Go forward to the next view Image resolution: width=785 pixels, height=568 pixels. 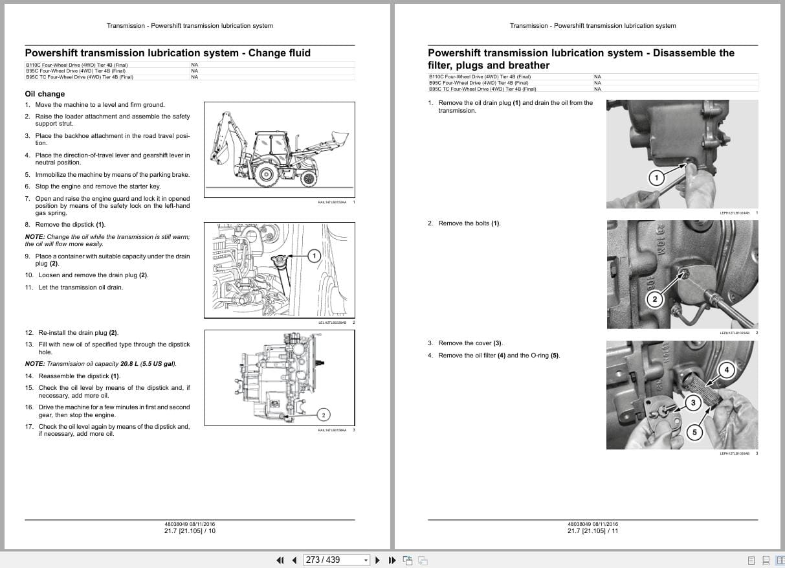[x=421, y=560]
